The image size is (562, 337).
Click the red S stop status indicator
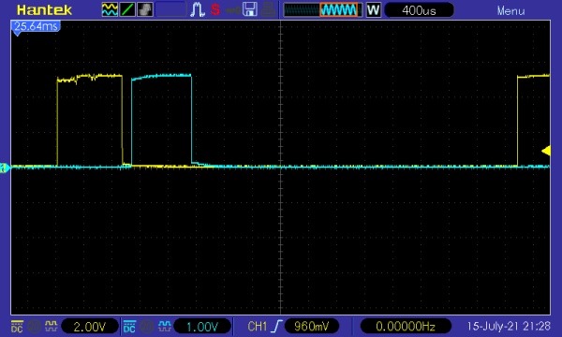pyautogui.click(x=215, y=9)
